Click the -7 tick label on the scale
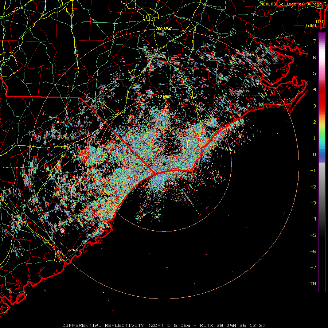 pos(313,268)
